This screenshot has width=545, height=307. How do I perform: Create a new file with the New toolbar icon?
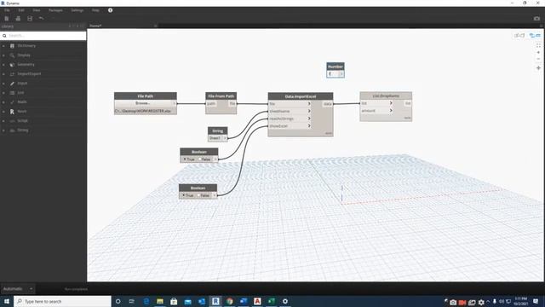pos(7,19)
